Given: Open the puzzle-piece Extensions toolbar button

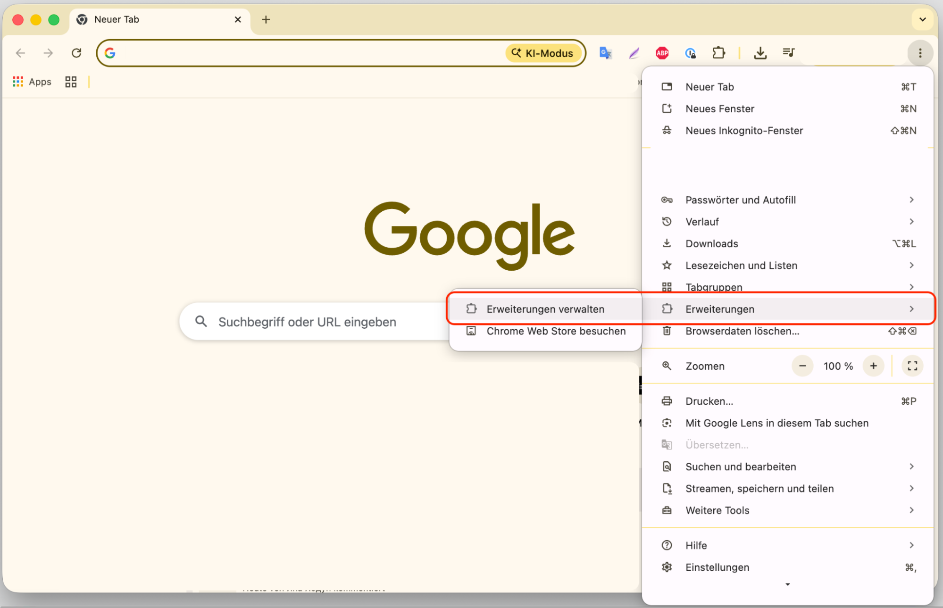Looking at the screenshot, I should 718,53.
